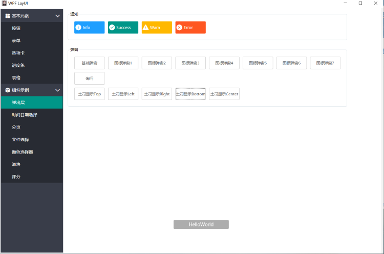This screenshot has width=384, height=254.
Task: Trigger the blue Info notification button
Action: 90,28
